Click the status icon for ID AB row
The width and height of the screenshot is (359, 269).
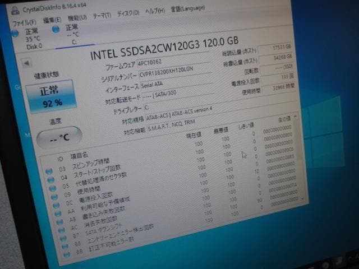[60, 222]
